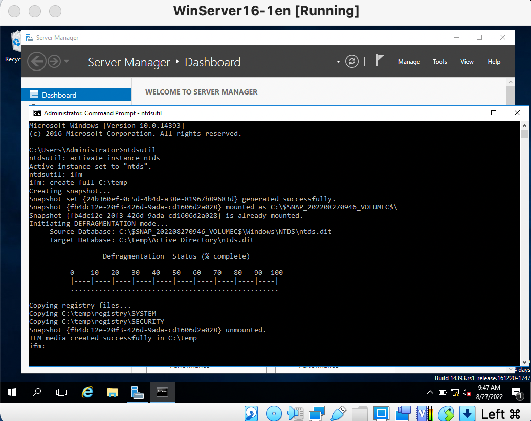This screenshot has width=531, height=421.
Task: Open File Explorer from taskbar
Action: [x=112, y=392]
